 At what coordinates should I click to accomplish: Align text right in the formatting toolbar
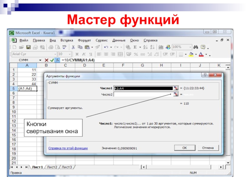click(x=113, y=54)
